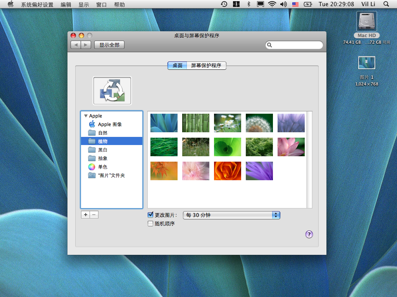Choose the bamboo wallpaper thumbnail
The height and width of the screenshot is (297, 397).
[196, 123]
